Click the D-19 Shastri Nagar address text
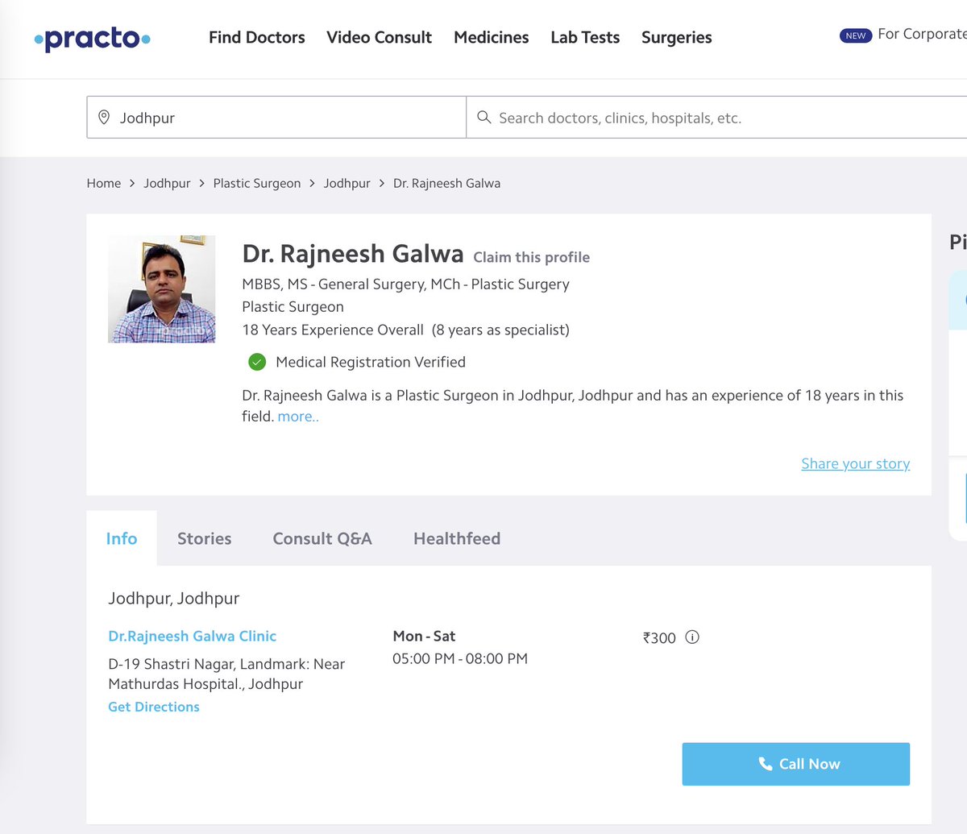The image size is (967, 834). pyautogui.click(x=226, y=674)
